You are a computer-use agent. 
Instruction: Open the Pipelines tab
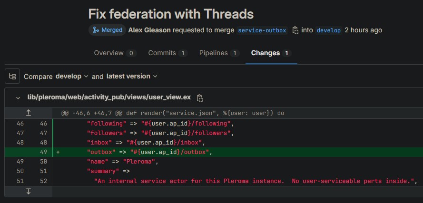219,53
